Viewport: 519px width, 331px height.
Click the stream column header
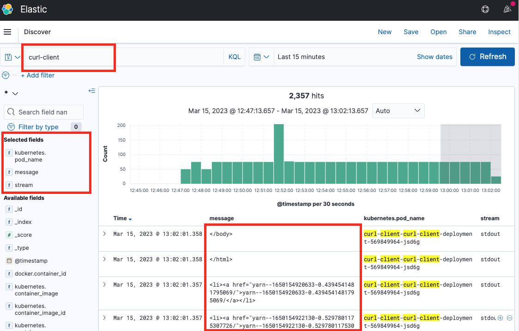[x=490, y=218]
